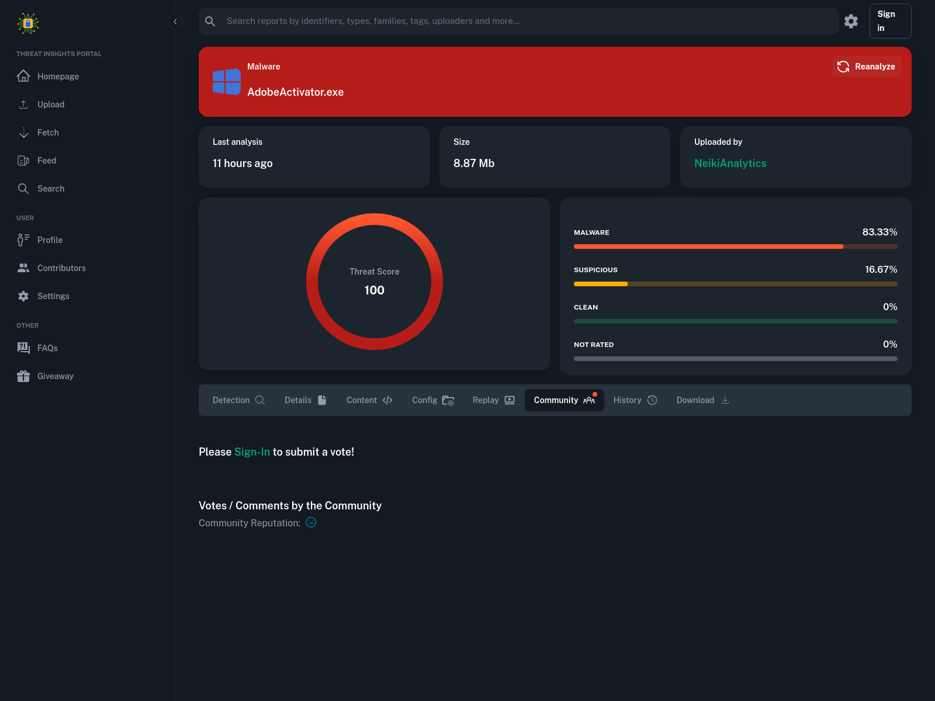Click the Suspicious percentage progress bar
The height and width of the screenshot is (701, 935).
pos(735,284)
